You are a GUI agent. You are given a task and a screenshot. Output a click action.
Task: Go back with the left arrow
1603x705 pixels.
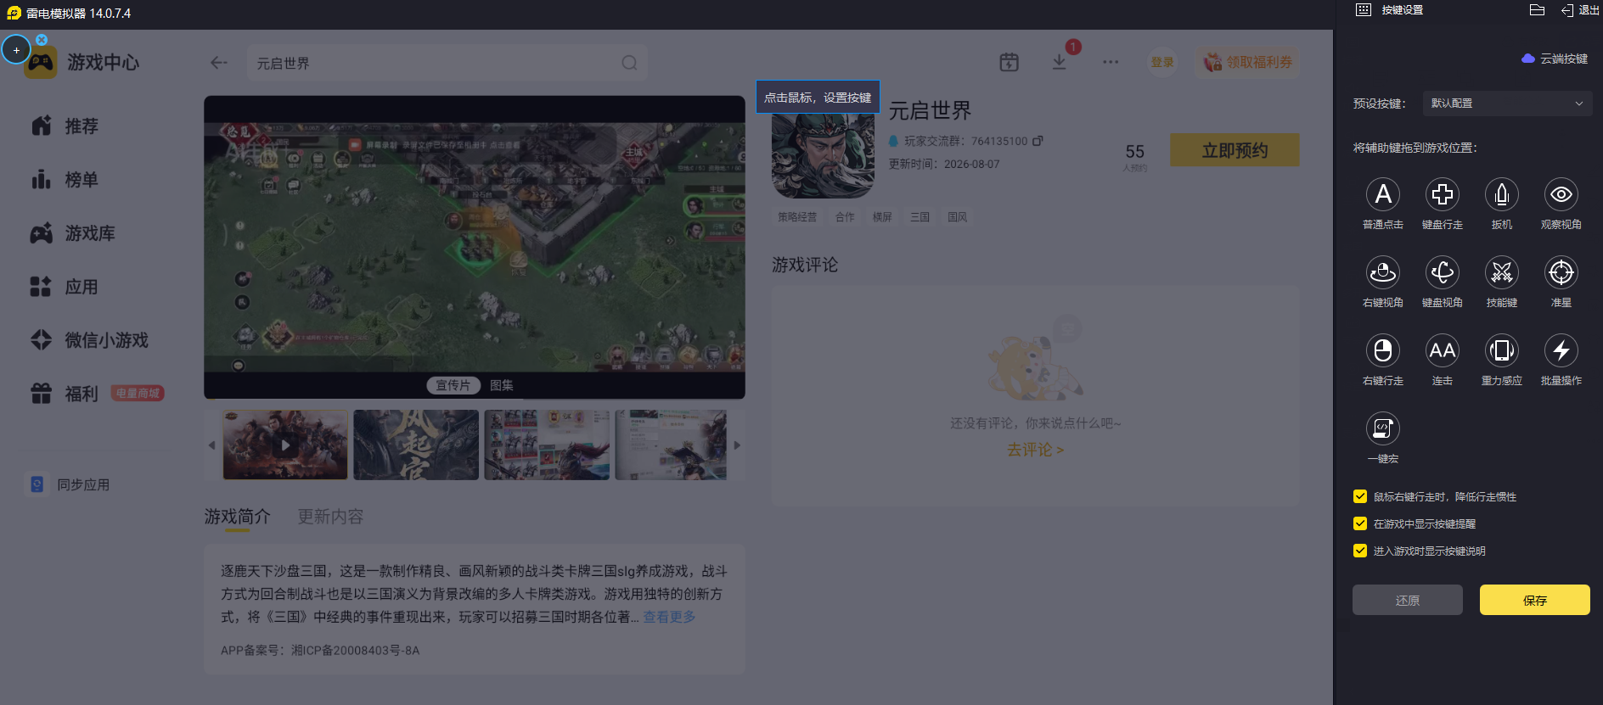[219, 63]
